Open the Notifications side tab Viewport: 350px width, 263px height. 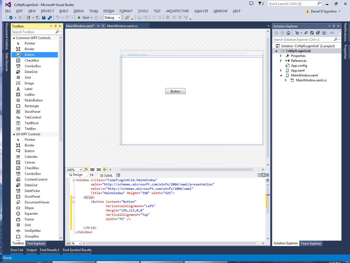click(x=345, y=32)
